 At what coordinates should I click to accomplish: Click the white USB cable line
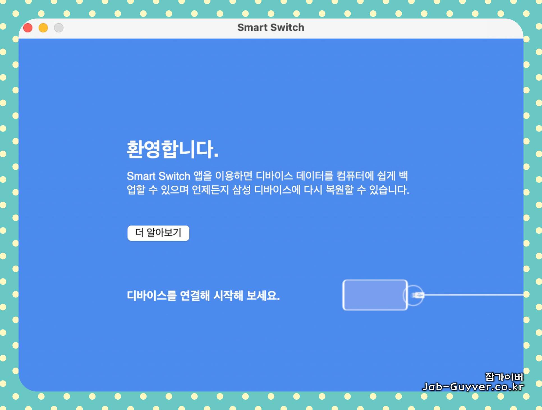coord(474,295)
